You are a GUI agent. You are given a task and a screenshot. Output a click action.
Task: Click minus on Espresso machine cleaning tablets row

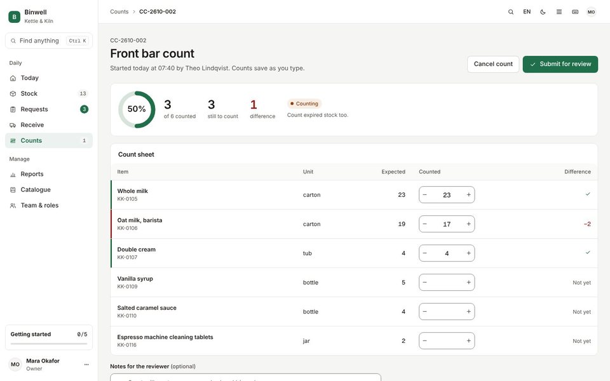(425, 341)
